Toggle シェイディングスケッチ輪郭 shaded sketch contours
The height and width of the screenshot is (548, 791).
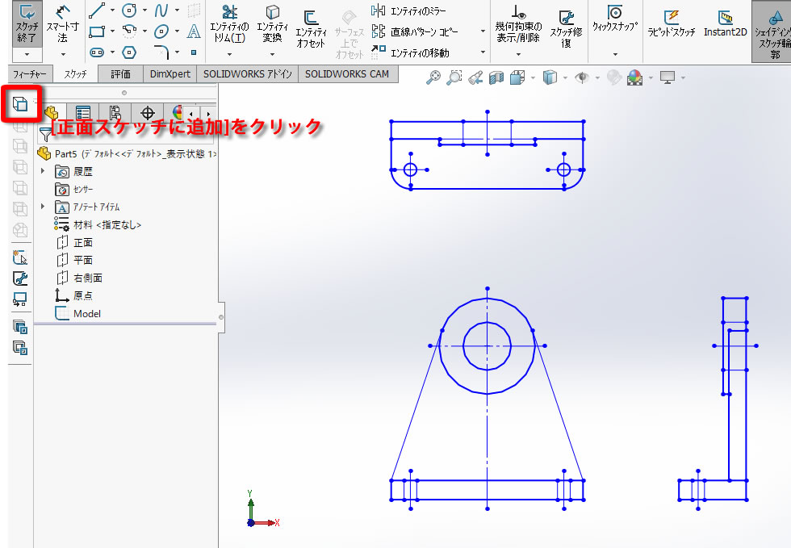pos(772,31)
